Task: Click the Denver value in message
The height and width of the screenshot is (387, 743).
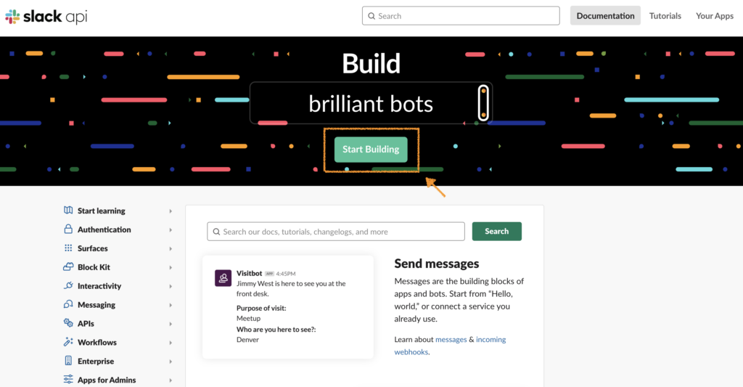Action: click(247, 340)
